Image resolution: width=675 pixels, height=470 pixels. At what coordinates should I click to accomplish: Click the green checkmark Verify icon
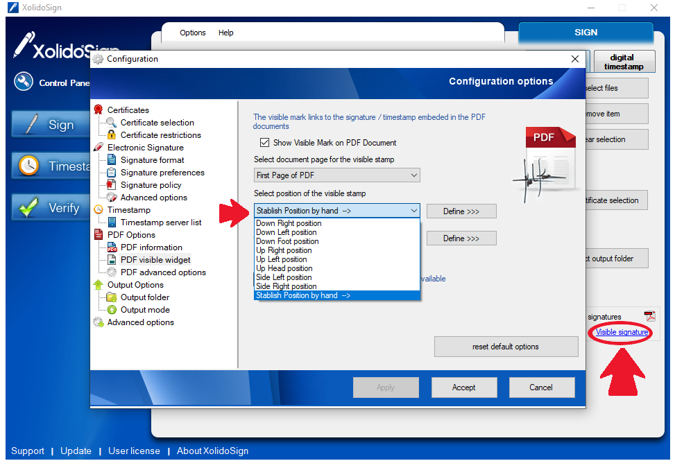point(28,207)
